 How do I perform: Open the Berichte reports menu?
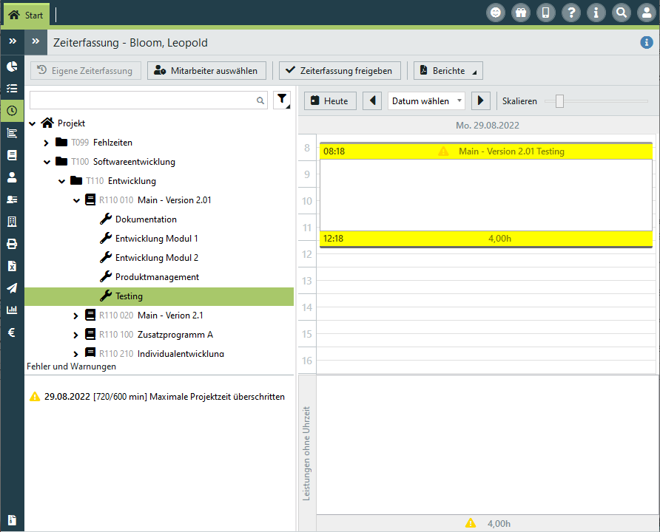448,71
